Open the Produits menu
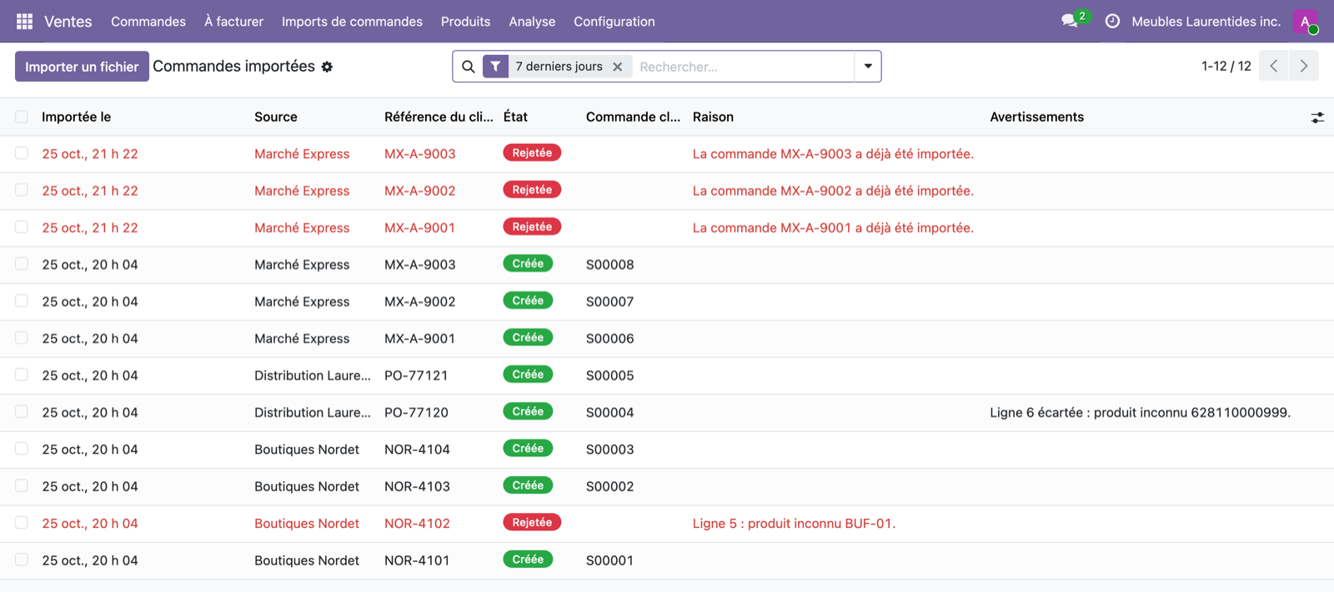Viewport: 1334px width, 592px height. [465, 22]
